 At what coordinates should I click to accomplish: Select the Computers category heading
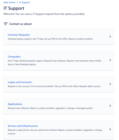(x=14, y=57)
